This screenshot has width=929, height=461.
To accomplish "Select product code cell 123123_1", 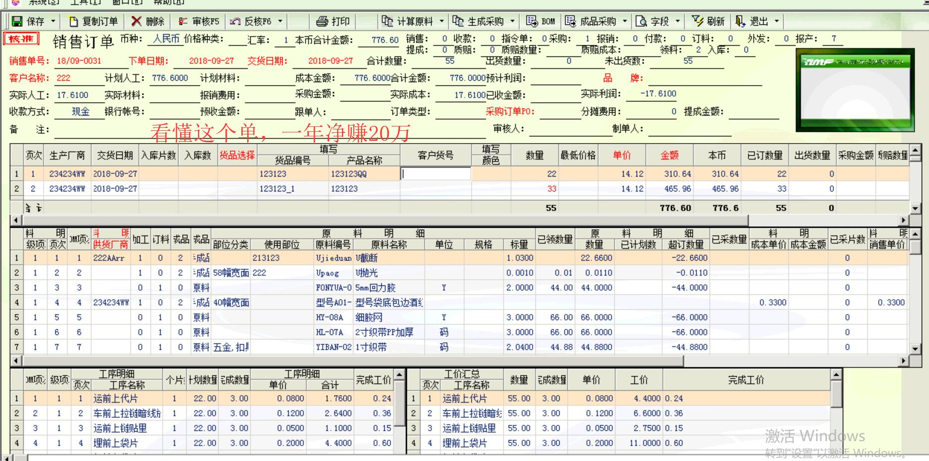I will click(x=293, y=189).
